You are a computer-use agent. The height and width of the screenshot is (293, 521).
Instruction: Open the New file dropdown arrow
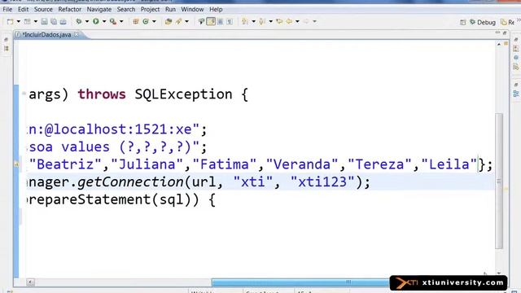18,22
